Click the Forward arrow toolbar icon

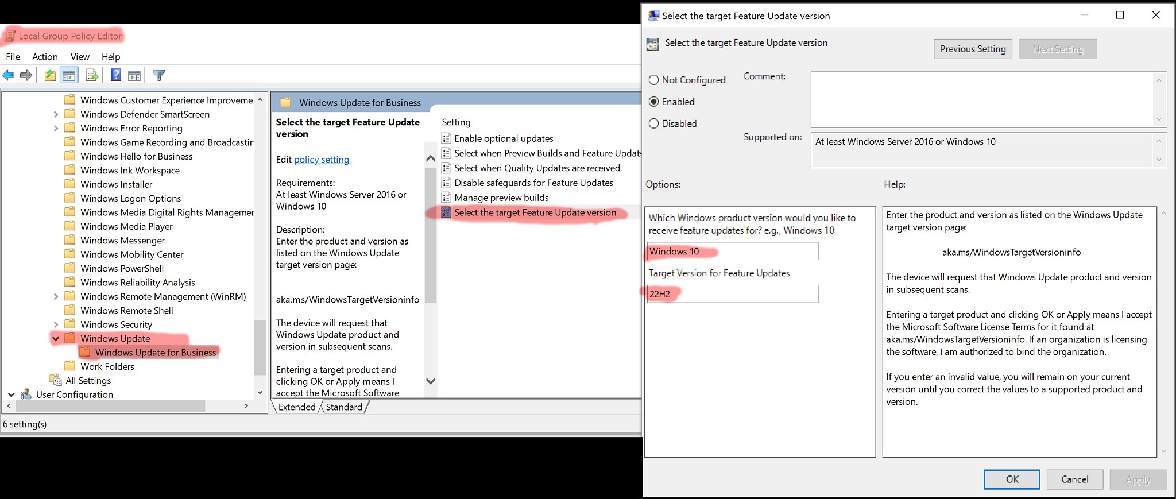coord(26,75)
